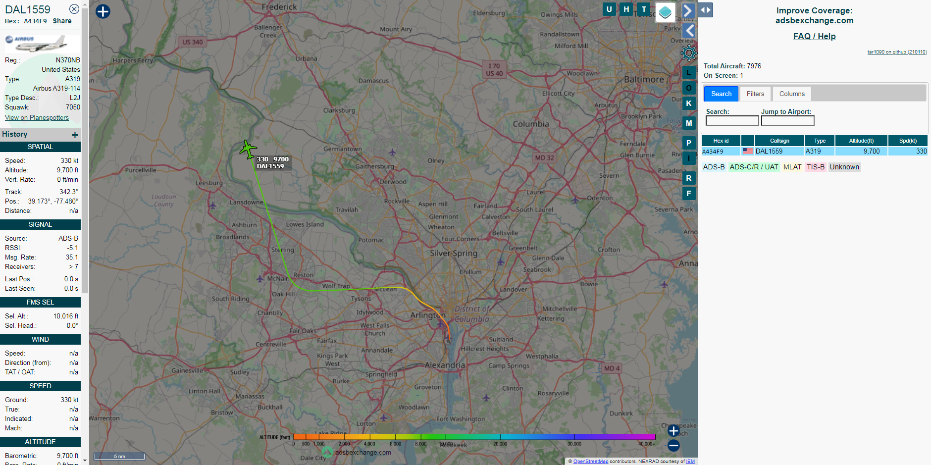This screenshot has width=931, height=465.
Task: Open tar1090 on github link
Action: coord(897,52)
